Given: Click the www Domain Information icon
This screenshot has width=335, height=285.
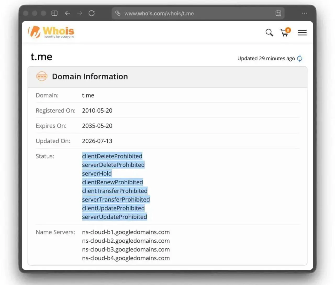Looking at the screenshot, I should point(42,76).
